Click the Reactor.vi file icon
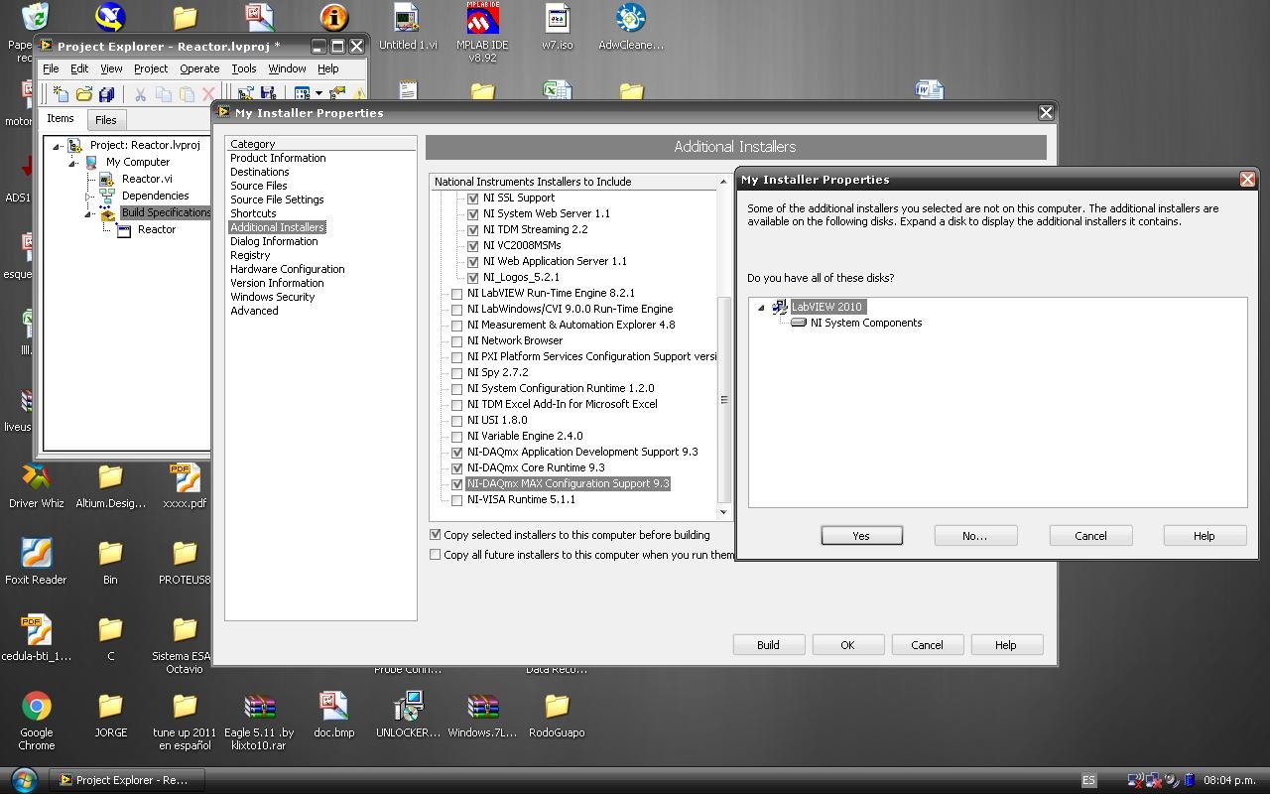Image resolution: width=1270 pixels, height=794 pixels. point(107,179)
